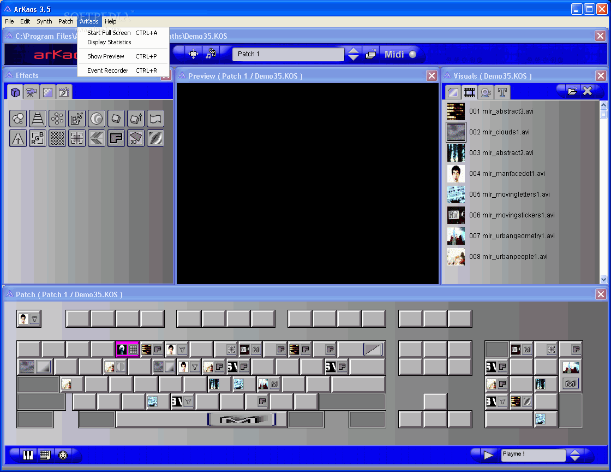611x472 pixels.
Task: Click the Patch 1 name field
Action: (288, 54)
